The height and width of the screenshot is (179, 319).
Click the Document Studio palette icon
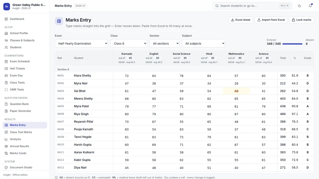(6, 167)
